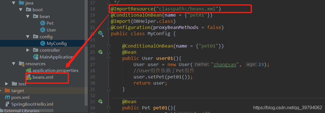Open the blog.csdn.net watermark link
Viewport: 325px width, 113px height.
(287, 107)
